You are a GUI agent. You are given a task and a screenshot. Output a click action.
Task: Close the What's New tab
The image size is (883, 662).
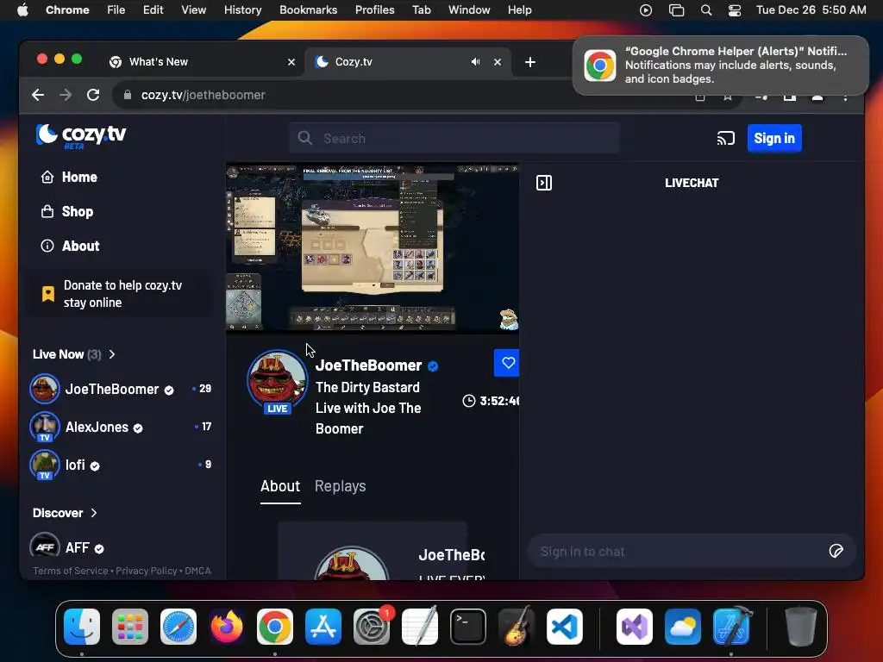(291, 62)
